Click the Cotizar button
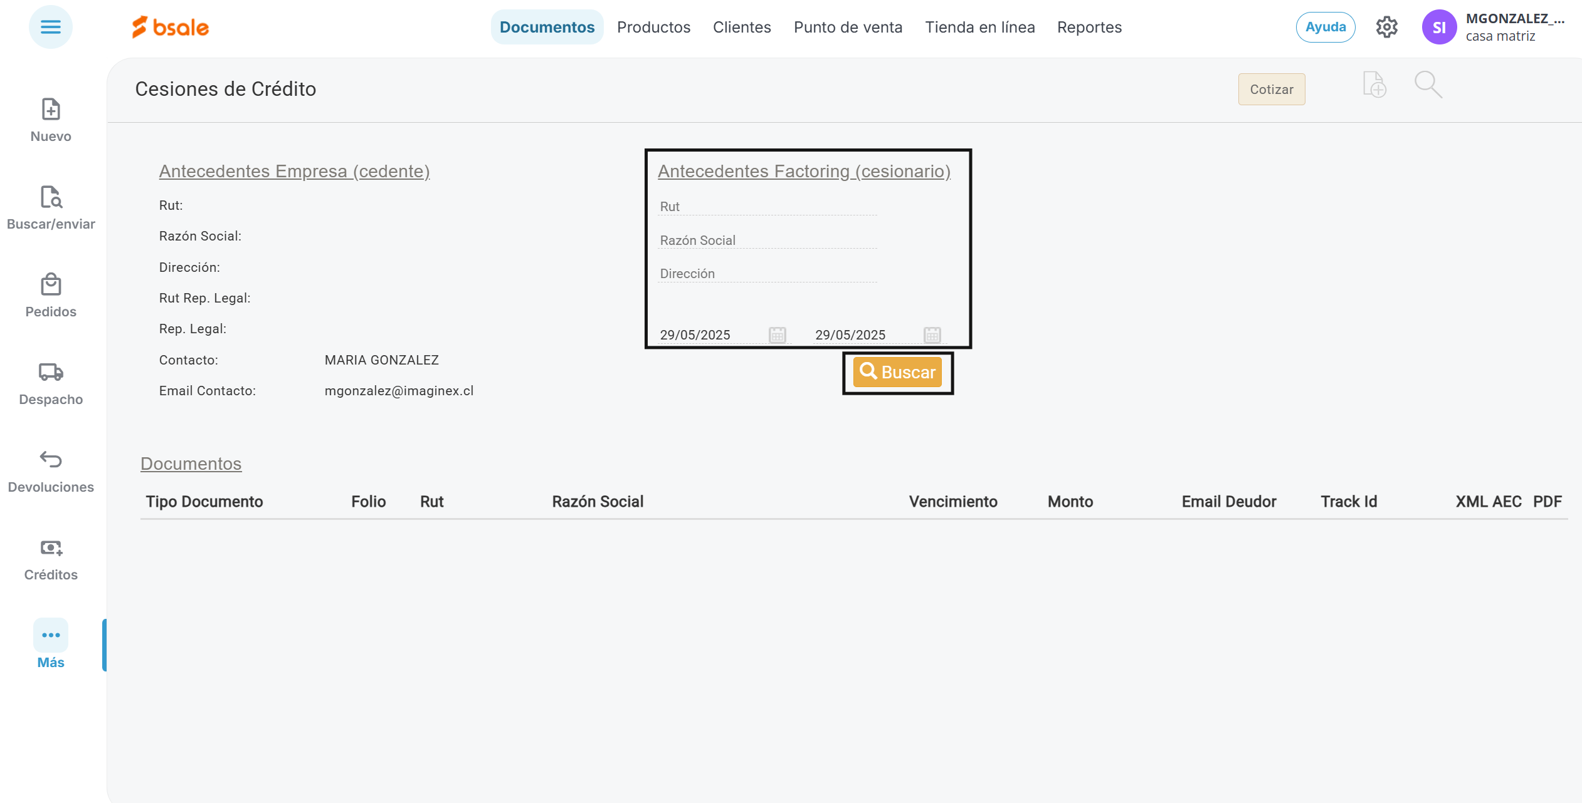The height and width of the screenshot is (803, 1582). [1271, 89]
